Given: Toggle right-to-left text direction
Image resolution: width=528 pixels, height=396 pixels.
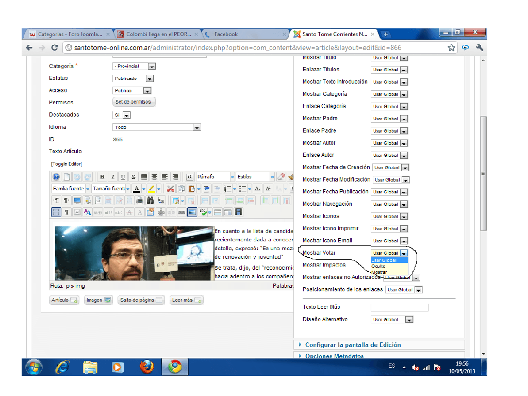Looking at the screenshot, I should [x=67, y=201].
